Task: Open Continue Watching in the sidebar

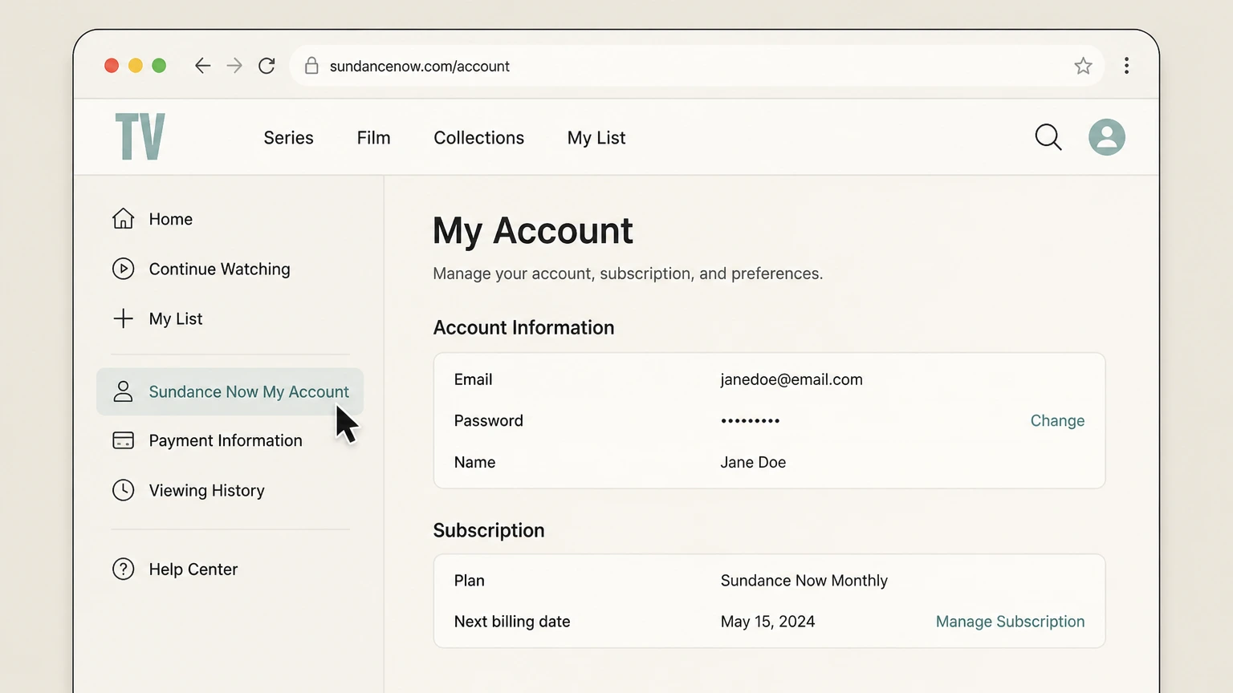Action: tap(219, 269)
